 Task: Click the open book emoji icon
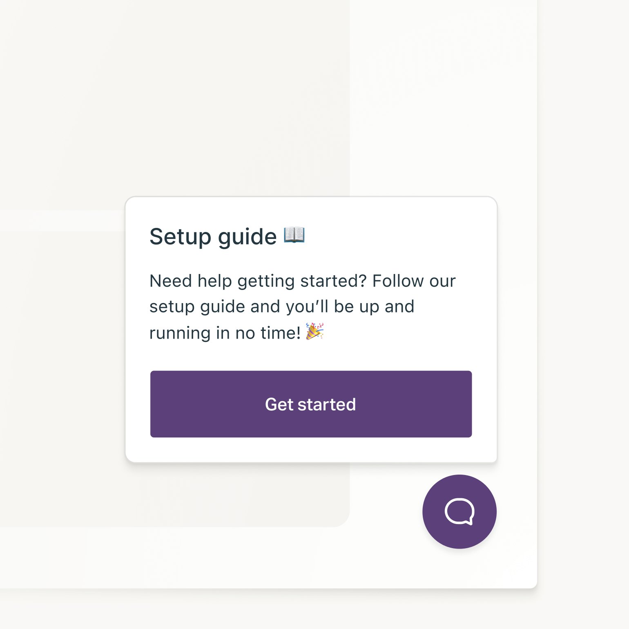pos(294,235)
